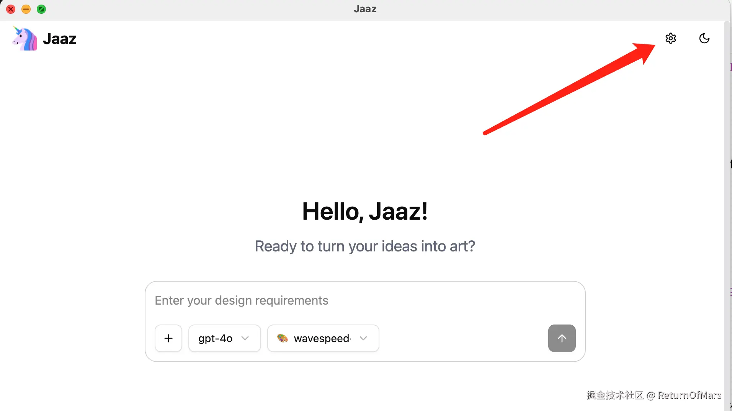This screenshot has width=732, height=411.
Task: Click the paint palette icon
Action: click(283, 338)
